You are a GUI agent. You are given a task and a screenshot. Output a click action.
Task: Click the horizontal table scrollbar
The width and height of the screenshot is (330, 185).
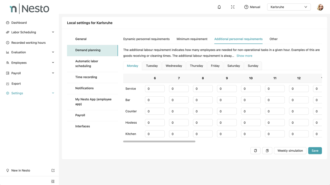tap(159, 141)
